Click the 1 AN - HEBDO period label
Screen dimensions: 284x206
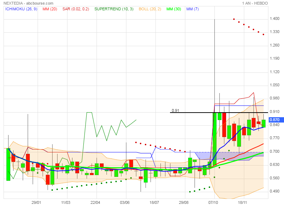pyautogui.click(x=255, y=3)
